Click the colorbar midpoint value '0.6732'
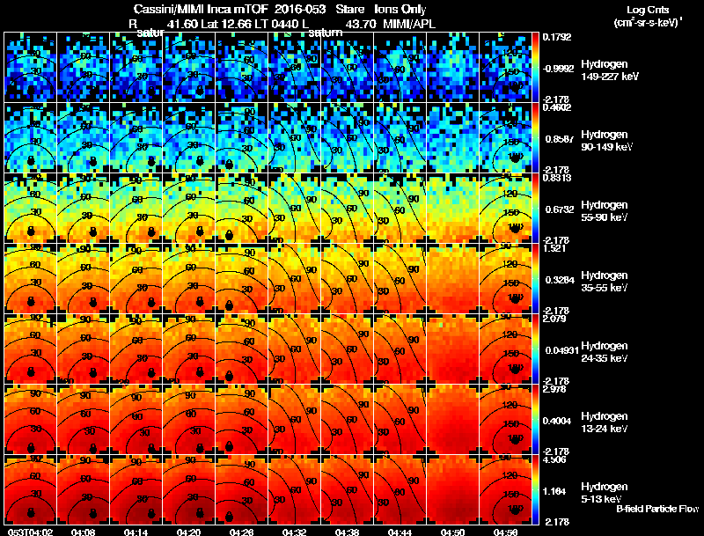704x536 pixels. click(x=560, y=209)
